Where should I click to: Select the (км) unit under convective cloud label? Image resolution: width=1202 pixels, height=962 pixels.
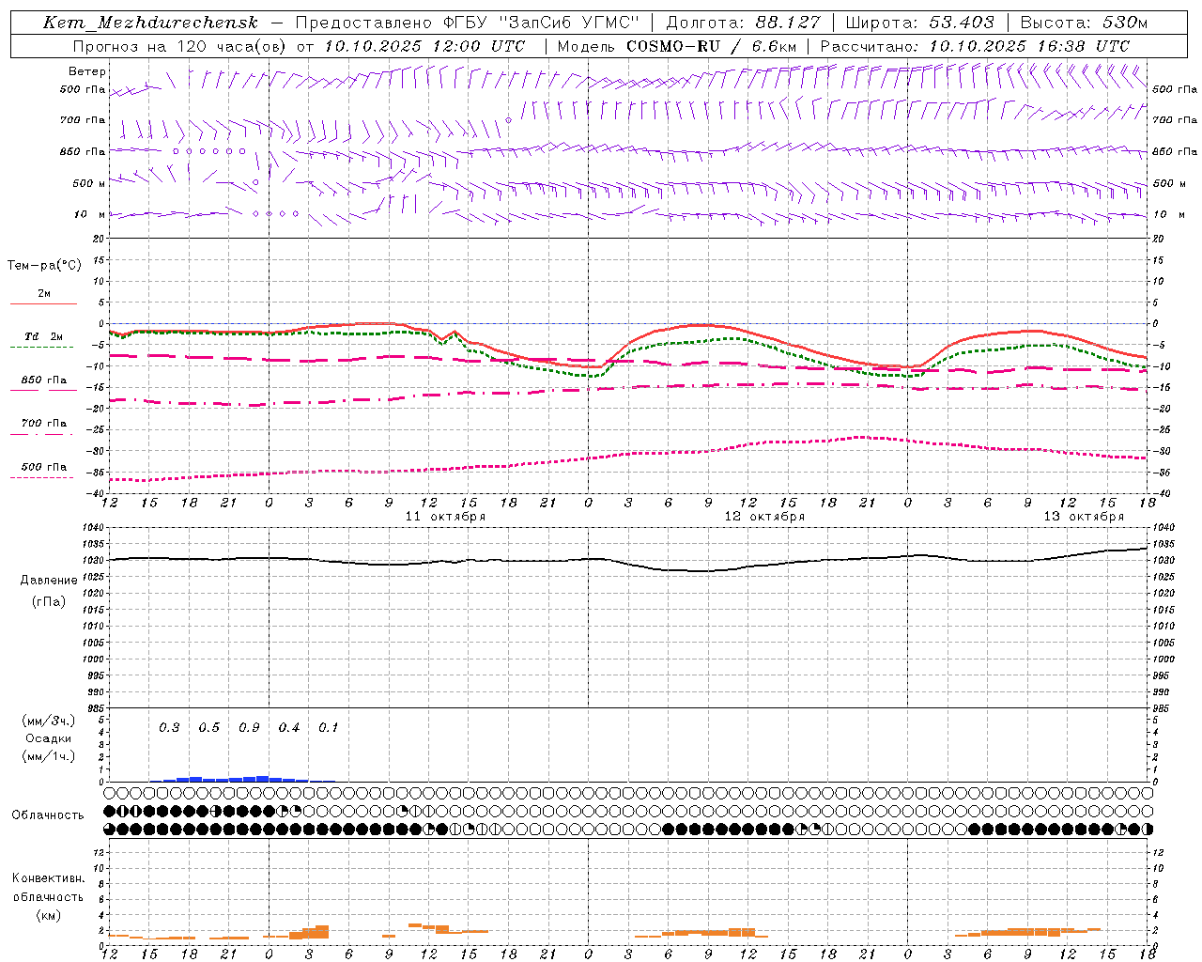coord(48,914)
